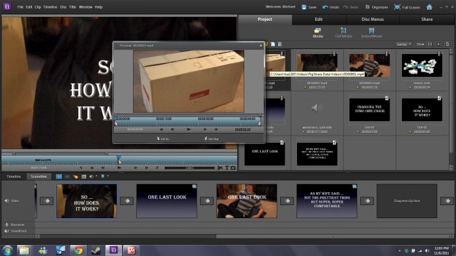Switch to Full Screen mode
This screenshot has width=456, height=256.
[x=407, y=7]
